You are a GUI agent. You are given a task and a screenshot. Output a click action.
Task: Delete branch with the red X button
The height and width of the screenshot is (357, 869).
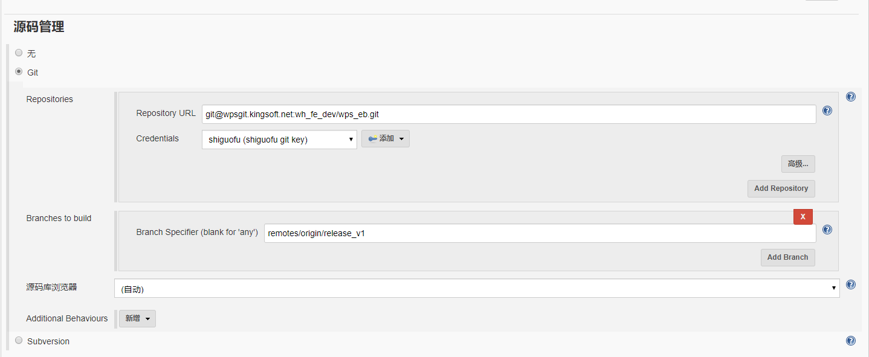(803, 216)
